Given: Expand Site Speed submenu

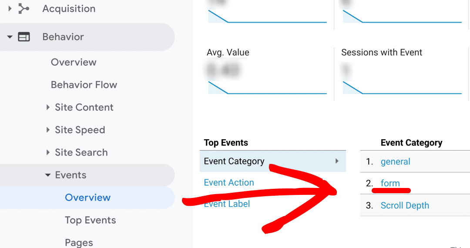Looking at the screenshot, I should [48, 130].
